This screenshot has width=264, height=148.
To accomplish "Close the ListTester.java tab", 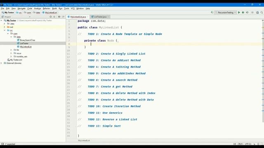I will [x=108, y=17].
